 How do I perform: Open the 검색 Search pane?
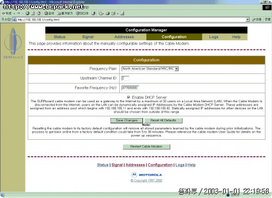coord(49,14)
